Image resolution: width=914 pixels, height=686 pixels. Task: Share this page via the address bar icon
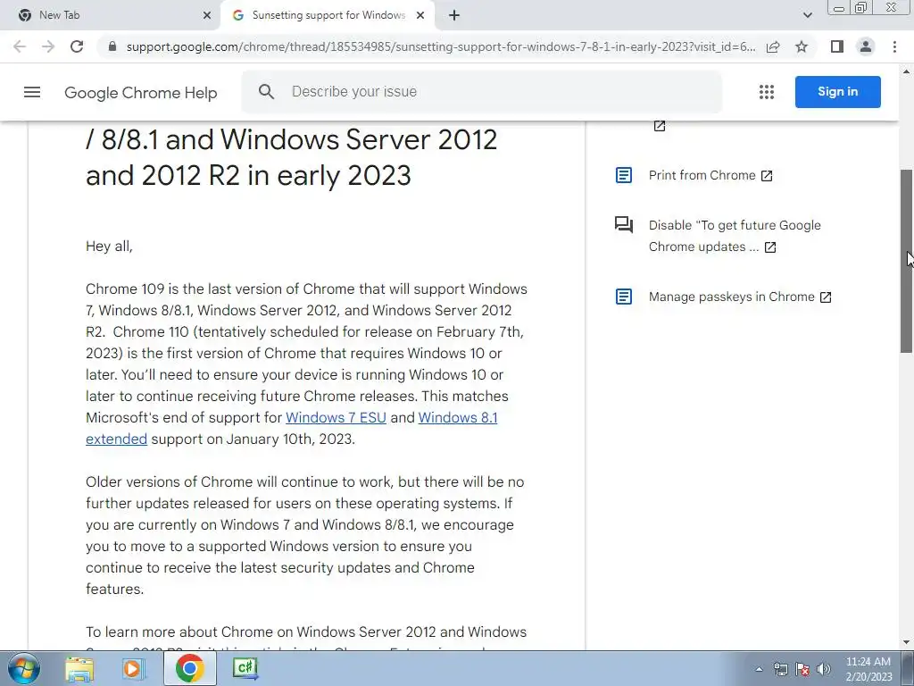tap(773, 46)
